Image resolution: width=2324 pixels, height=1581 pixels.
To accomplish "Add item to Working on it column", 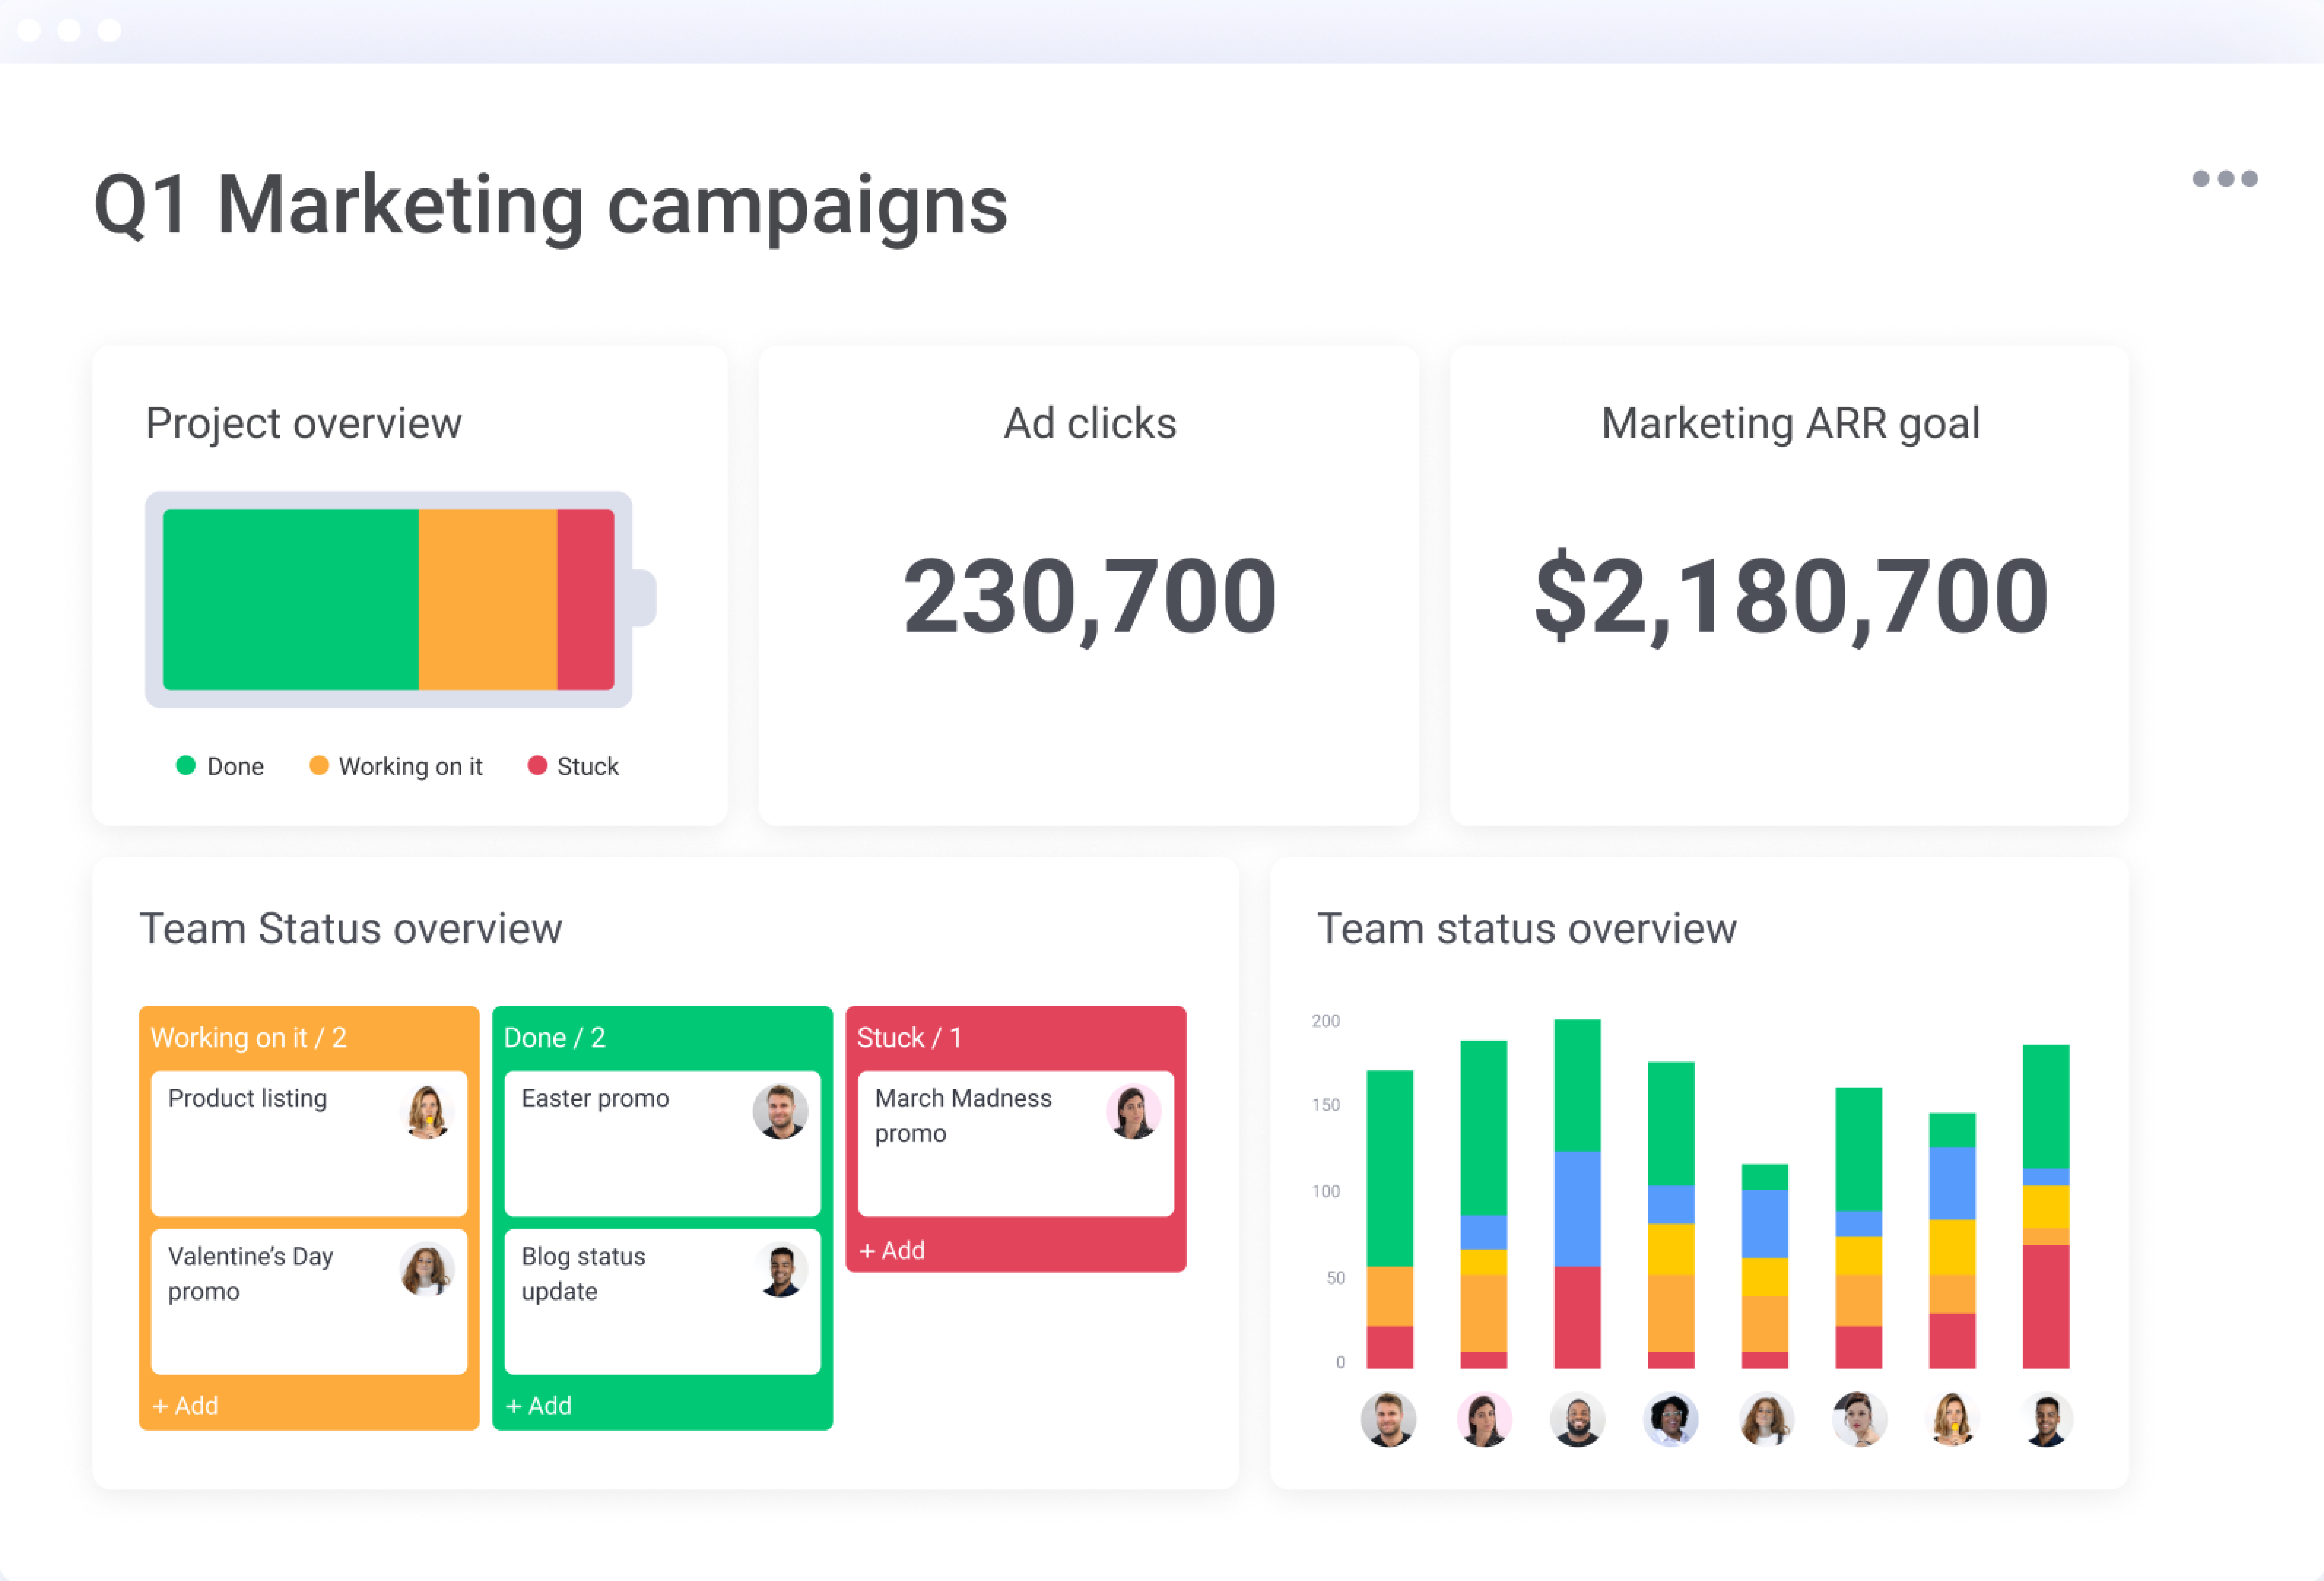I will coord(185,1405).
